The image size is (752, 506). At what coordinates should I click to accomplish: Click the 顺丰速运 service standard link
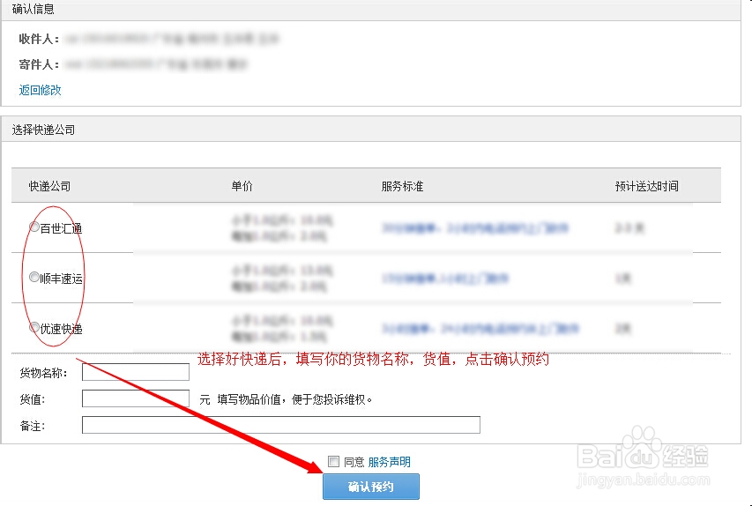pyautogui.click(x=445, y=279)
